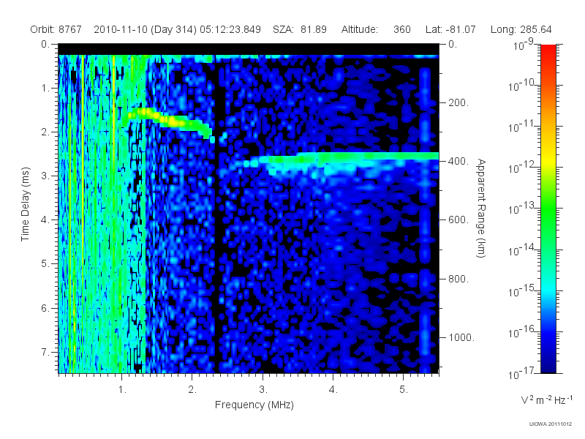
Task: Click the Lat: -81.07 header value
Action: coord(450,29)
